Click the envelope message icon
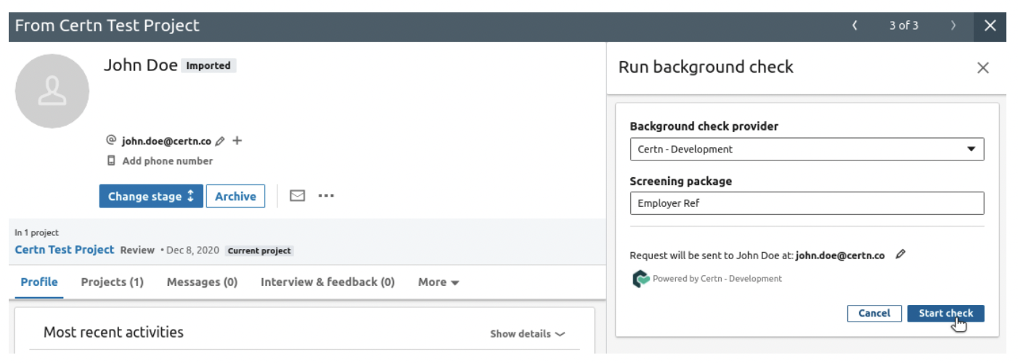1018x363 pixels. (x=297, y=196)
